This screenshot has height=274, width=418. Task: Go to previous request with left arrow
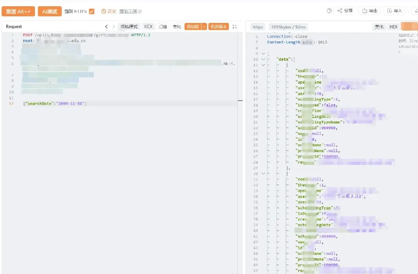(106, 27)
